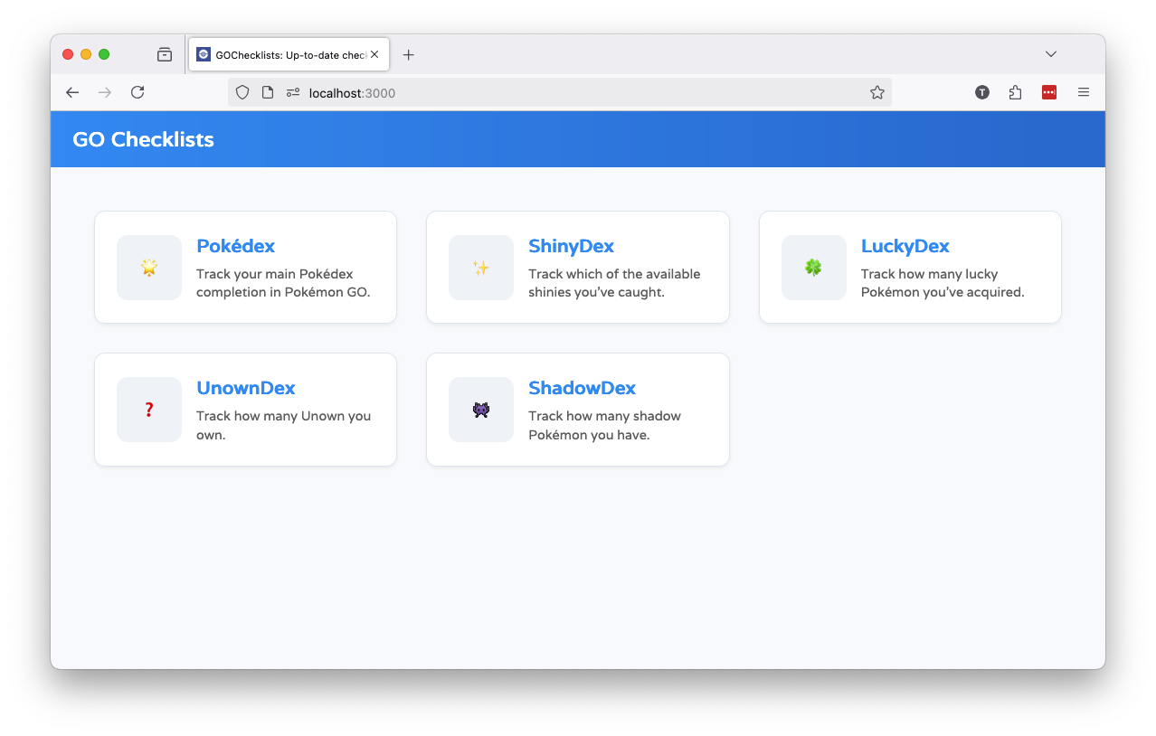Open the ShadowDex purple monster icon
The width and height of the screenshot is (1156, 736).
click(x=481, y=410)
